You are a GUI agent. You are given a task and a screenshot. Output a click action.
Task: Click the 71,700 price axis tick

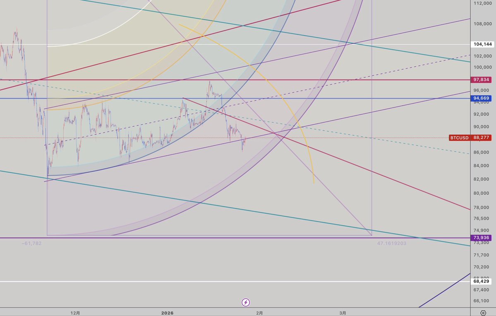(x=481, y=255)
